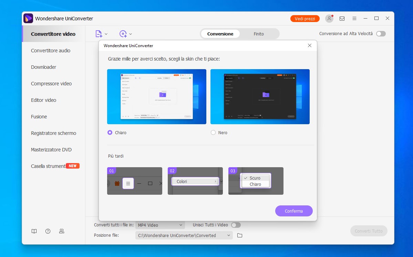
Task: Toggle Unisci Tutti i Video switch
Action: coord(236,225)
